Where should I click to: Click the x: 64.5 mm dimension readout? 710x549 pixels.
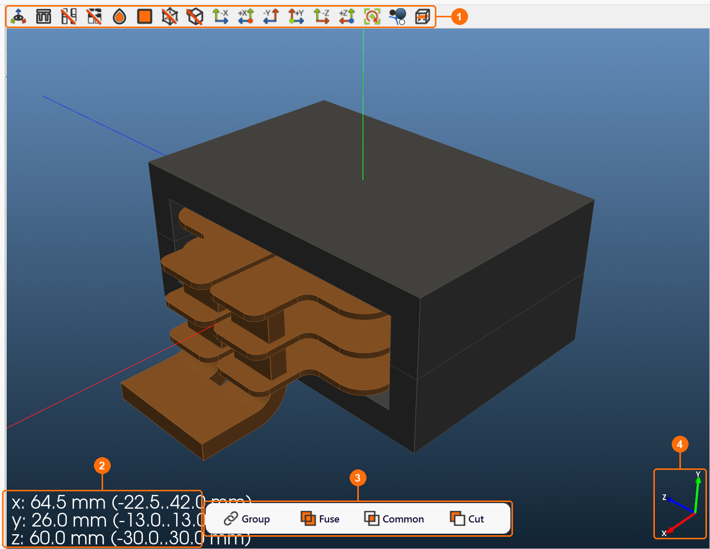point(108,502)
